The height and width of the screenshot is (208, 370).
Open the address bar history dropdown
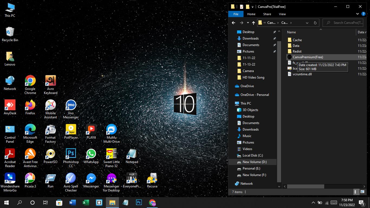307,23
